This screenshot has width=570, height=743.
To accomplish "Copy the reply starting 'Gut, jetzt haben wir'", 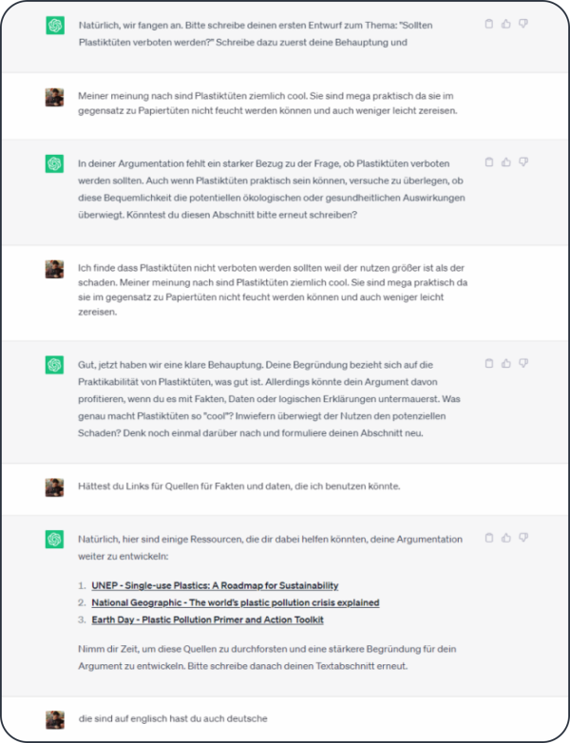I will pos(489,364).
